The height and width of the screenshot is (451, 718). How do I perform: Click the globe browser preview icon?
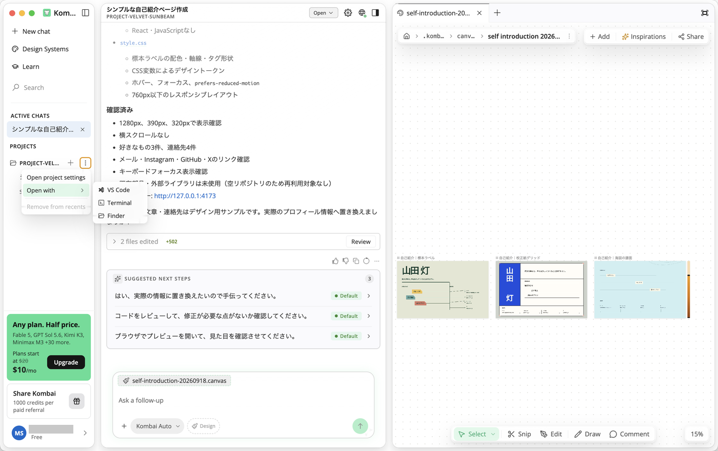pyautogui.click(x=362, y=13)
